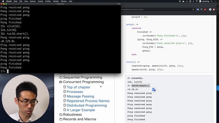Click the document icon beside A Larger Example
This screenshot has height=123, width=219.
tap(65, 110)
